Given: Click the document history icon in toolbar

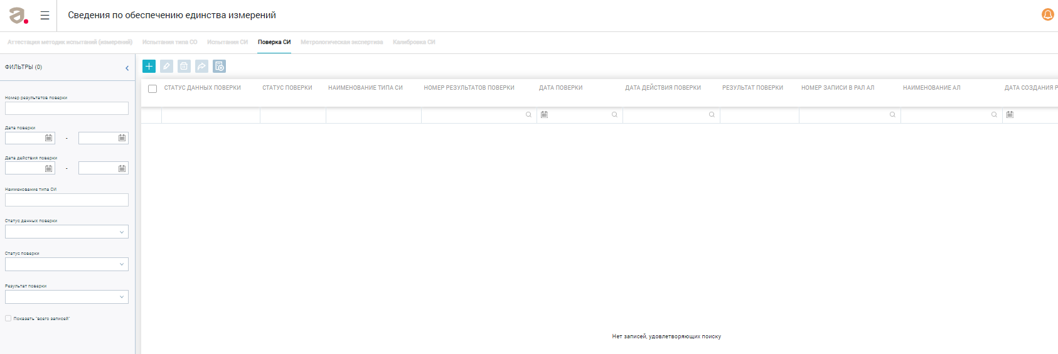Looking at the screenshot, I should 219,66.
